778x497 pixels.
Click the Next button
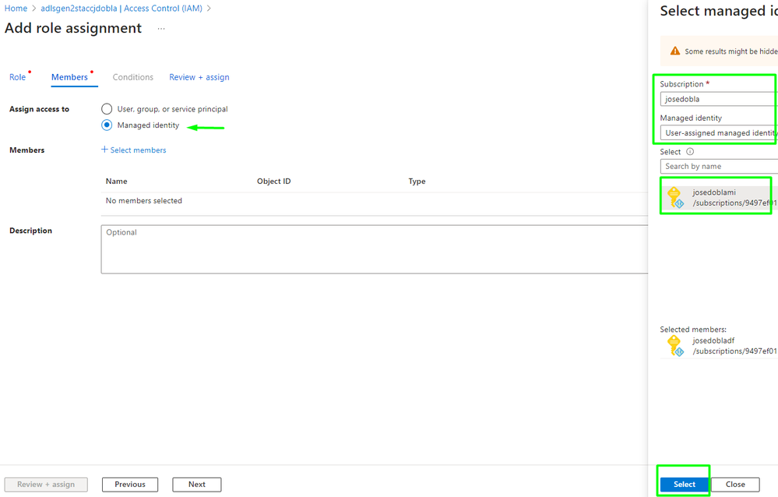(196, 484)
